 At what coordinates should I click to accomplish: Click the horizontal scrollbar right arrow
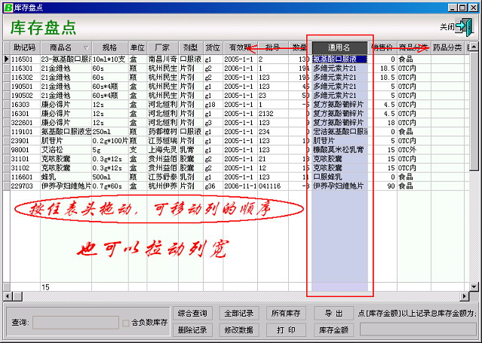click(464, 296)
